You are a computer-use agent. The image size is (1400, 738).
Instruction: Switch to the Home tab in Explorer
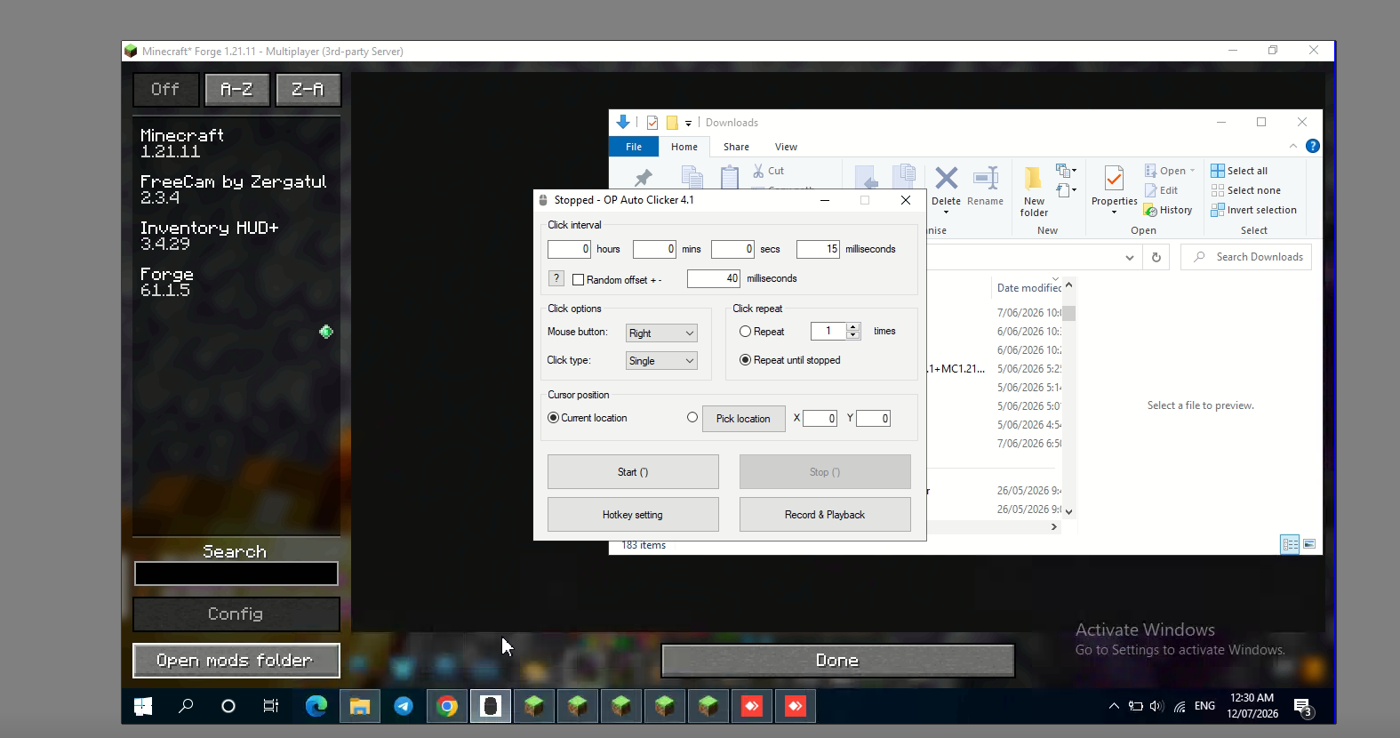(x=684, y=147)
